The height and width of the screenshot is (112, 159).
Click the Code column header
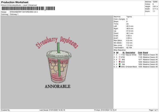coord(140,53)
